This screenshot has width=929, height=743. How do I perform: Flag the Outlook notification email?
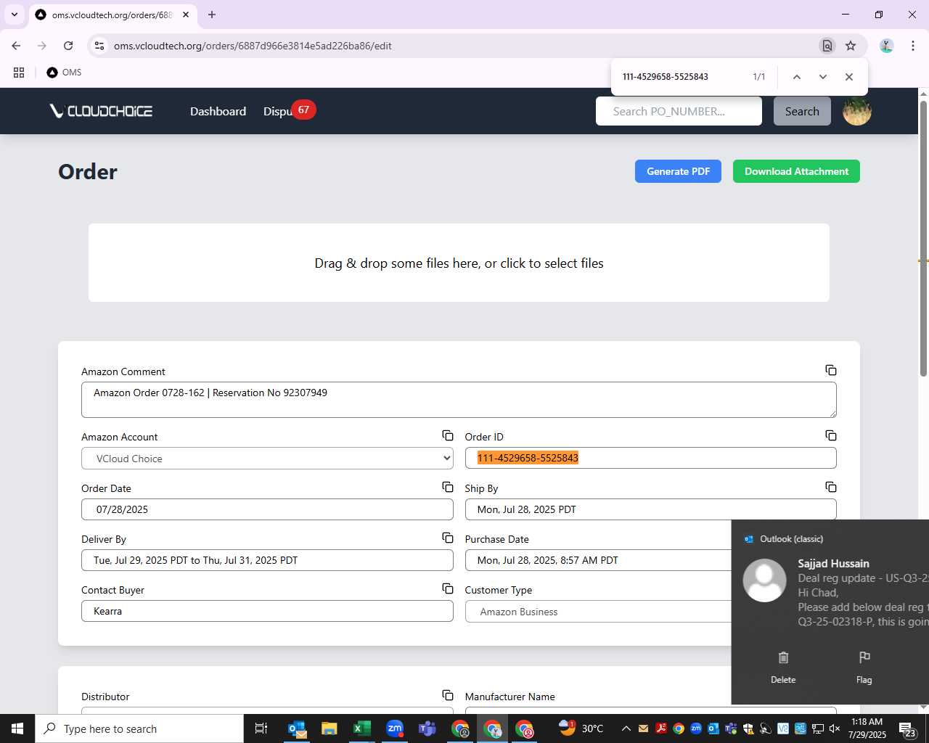pyautogui.click(x=864, y=666)
